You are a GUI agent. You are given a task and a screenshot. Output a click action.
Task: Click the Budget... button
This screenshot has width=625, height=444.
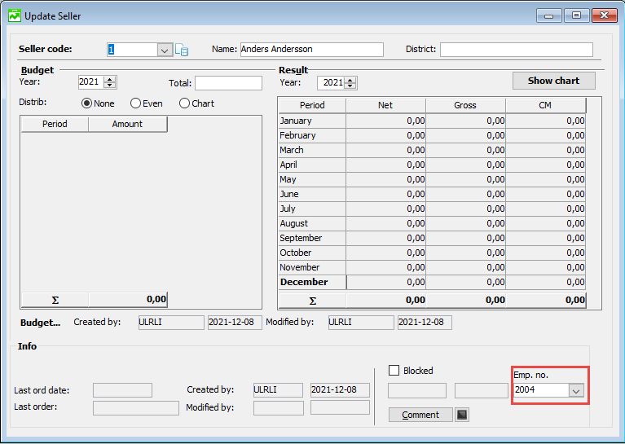coord(40,323)
